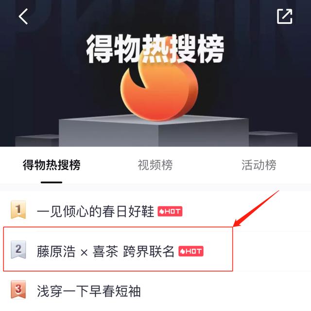Tap the small right podium block
The height and width of the screenshot is (311, 311).
[273, 139]
